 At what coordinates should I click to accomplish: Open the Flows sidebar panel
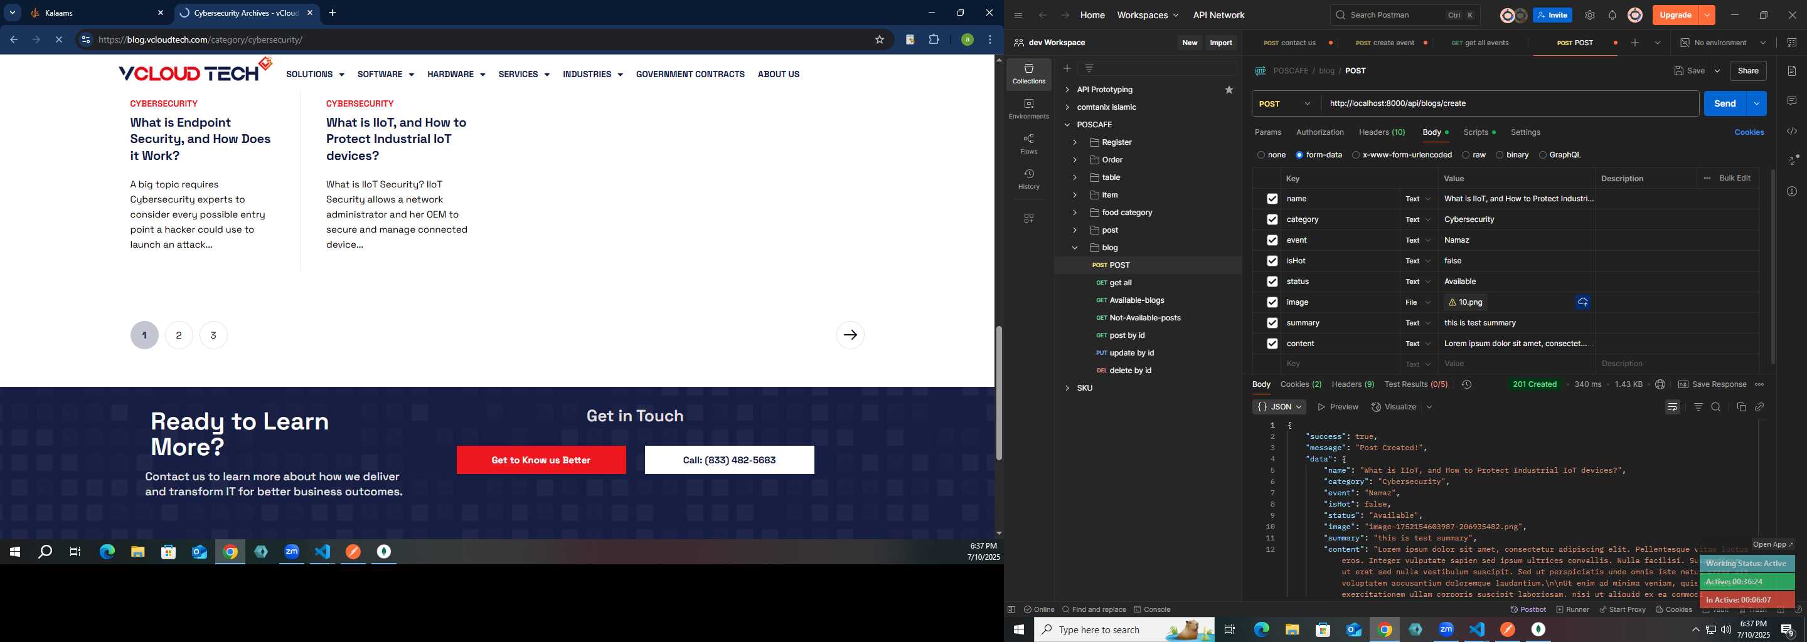(x=1028, y=144)
